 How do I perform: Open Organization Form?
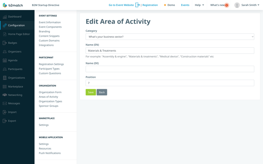click(50, 92)
